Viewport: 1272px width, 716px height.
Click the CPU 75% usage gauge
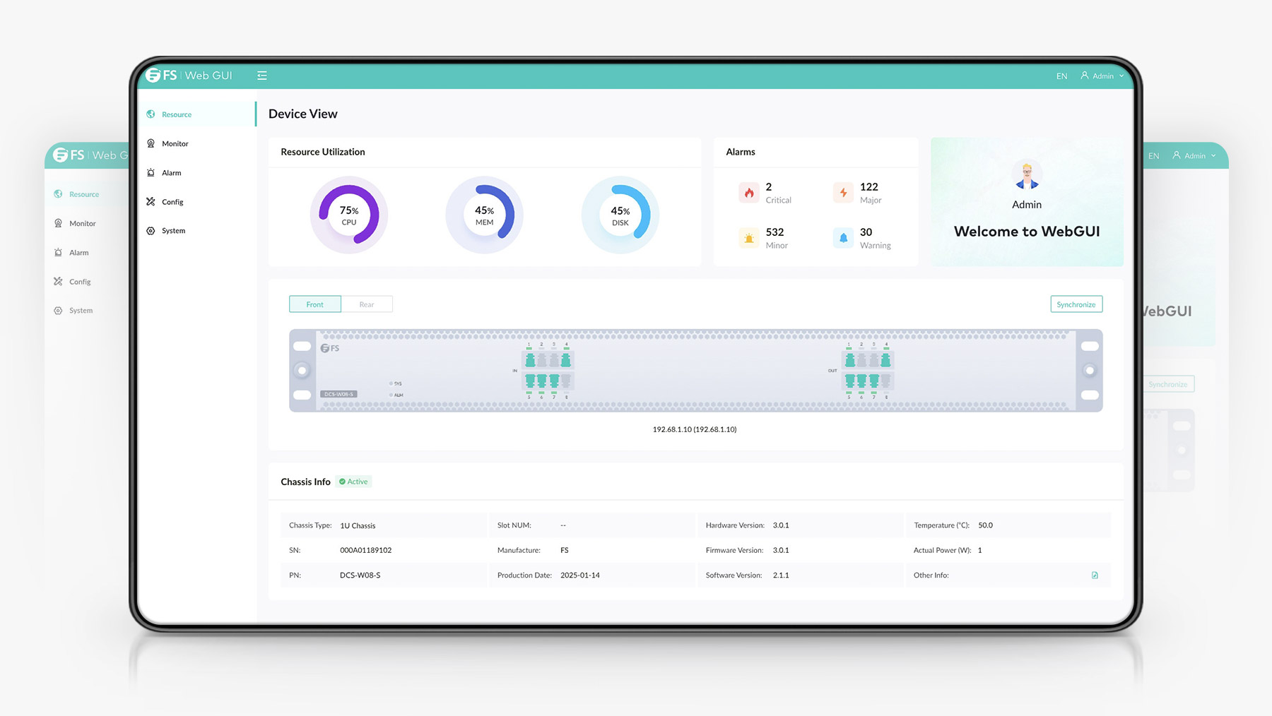349,215
